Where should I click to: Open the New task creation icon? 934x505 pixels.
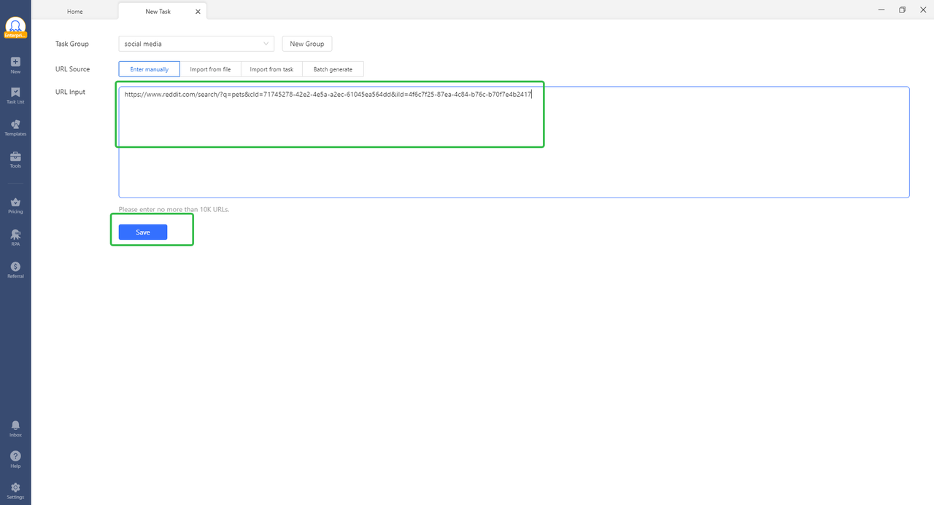pyautogui.click(x=15, y=65)
